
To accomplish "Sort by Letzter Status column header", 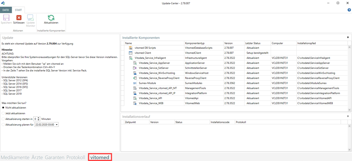I will (x=258, y=43).
